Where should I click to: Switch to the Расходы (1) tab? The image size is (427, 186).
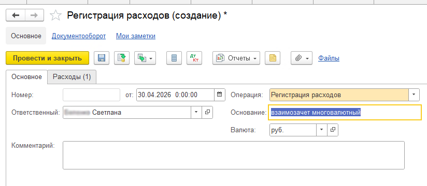(x=72, y=77)
